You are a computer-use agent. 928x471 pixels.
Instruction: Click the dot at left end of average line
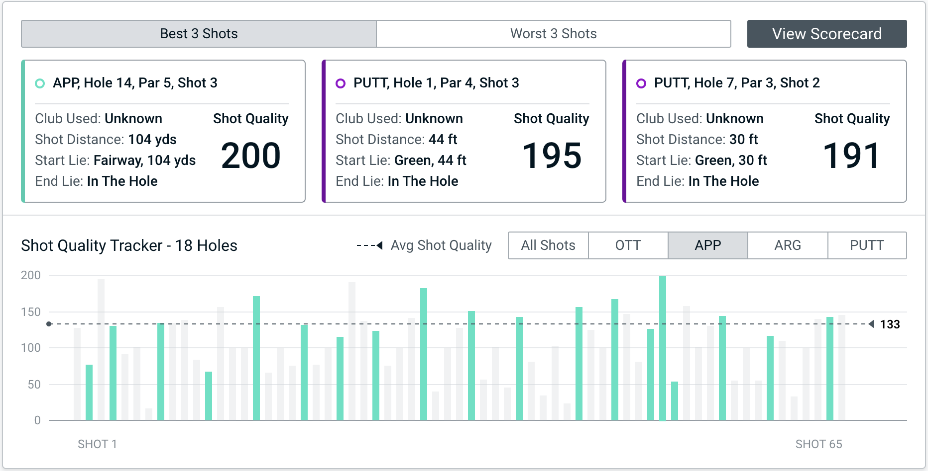pos(49,324)
